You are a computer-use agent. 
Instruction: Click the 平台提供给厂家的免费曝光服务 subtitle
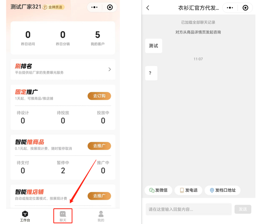point(39,73)
